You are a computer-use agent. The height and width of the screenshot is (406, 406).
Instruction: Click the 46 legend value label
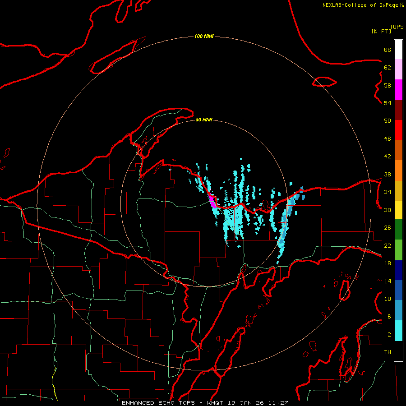pos(388,138)
